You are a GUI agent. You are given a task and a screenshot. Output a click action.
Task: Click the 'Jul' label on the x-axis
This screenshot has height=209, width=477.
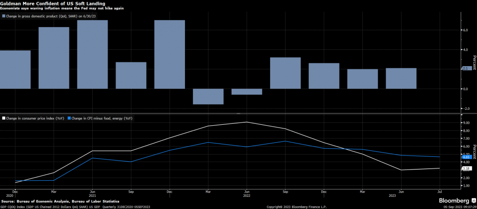coord(439,191)
